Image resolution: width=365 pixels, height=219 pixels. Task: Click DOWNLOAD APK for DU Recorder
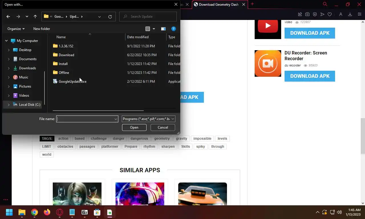[310, 76]
